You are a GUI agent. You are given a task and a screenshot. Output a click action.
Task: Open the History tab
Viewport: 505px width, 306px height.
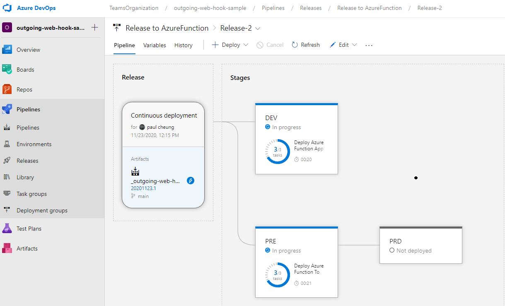tap(183, 45)
